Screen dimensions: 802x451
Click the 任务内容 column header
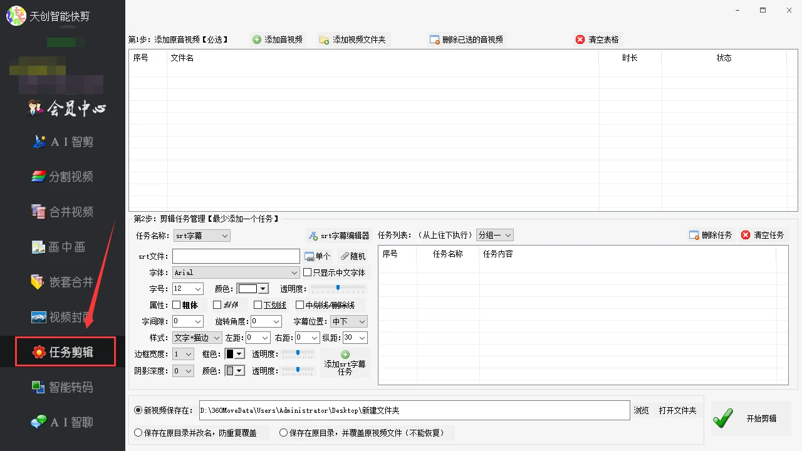pyautogui.click(x=627, y=254)
